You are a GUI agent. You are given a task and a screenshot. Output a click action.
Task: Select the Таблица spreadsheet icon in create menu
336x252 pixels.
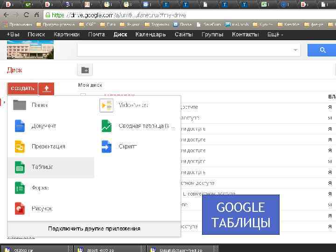(20, 168)
